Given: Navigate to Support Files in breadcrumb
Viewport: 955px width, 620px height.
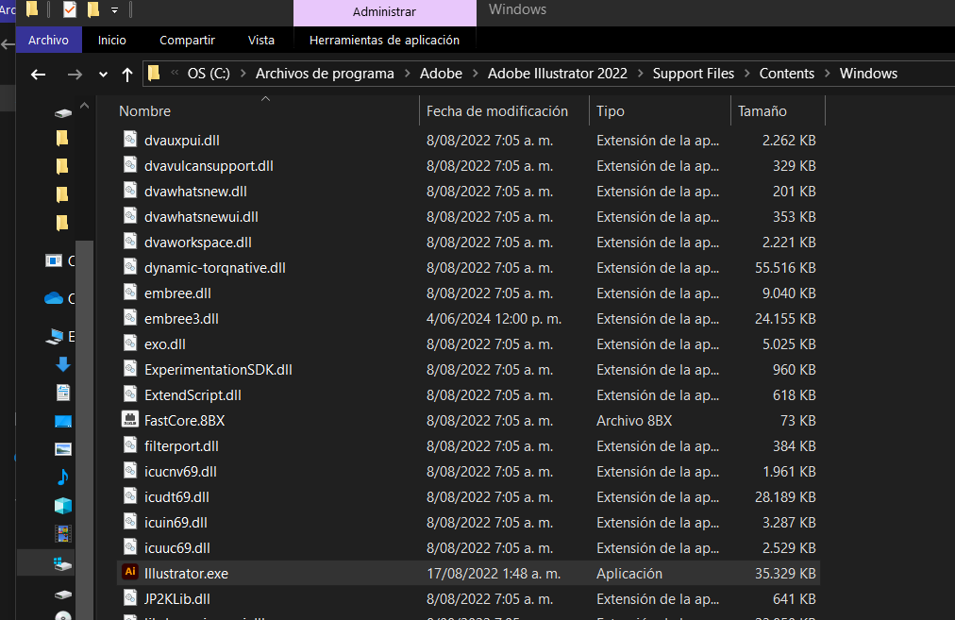Looking at the screenshot, I should [x=693, y=73].
